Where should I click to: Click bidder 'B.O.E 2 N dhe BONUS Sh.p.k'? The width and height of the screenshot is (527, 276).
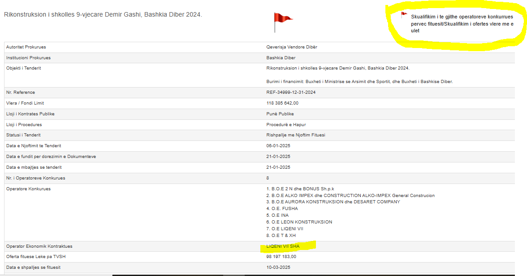[x=300, y=189]
